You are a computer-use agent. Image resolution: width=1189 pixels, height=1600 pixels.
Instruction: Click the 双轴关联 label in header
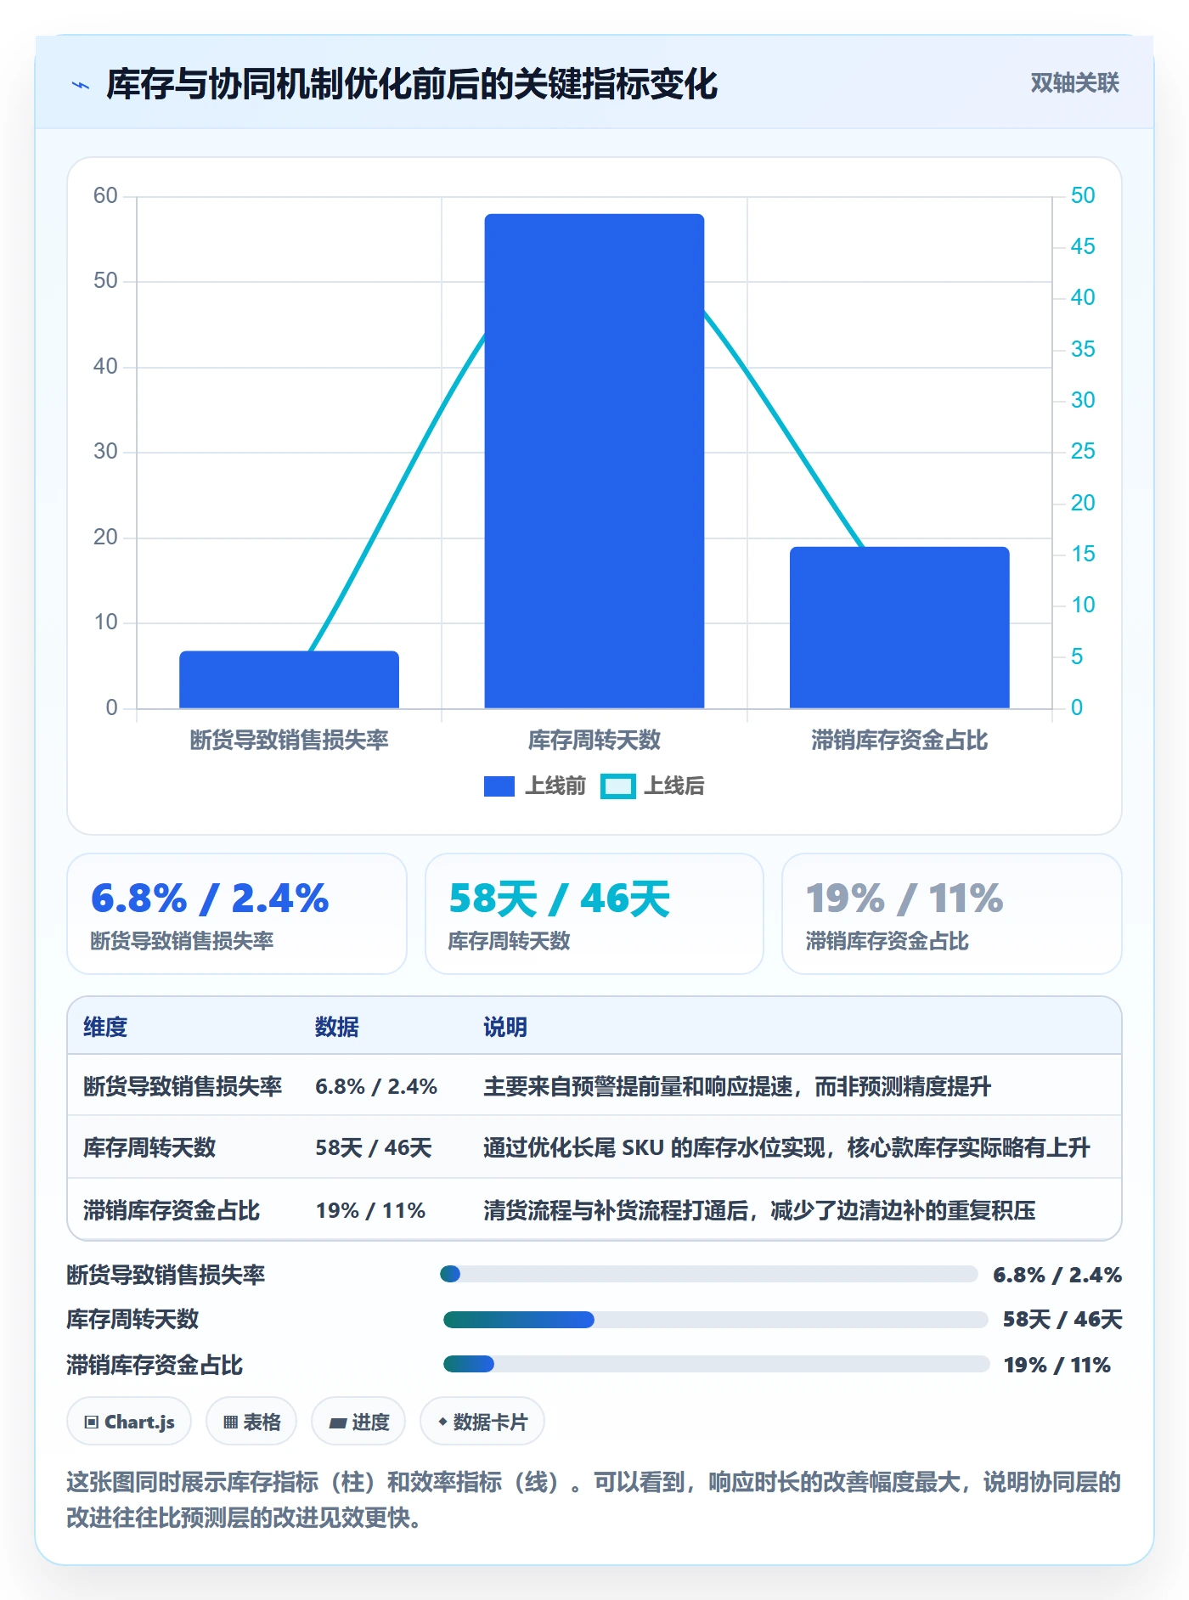(x=1074, y=83)
